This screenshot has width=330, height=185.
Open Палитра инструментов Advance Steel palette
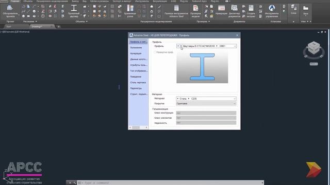pyautogui.click(x=176, y=11)
